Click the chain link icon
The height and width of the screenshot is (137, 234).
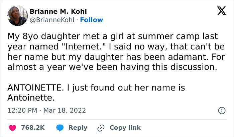pos(100,128)
